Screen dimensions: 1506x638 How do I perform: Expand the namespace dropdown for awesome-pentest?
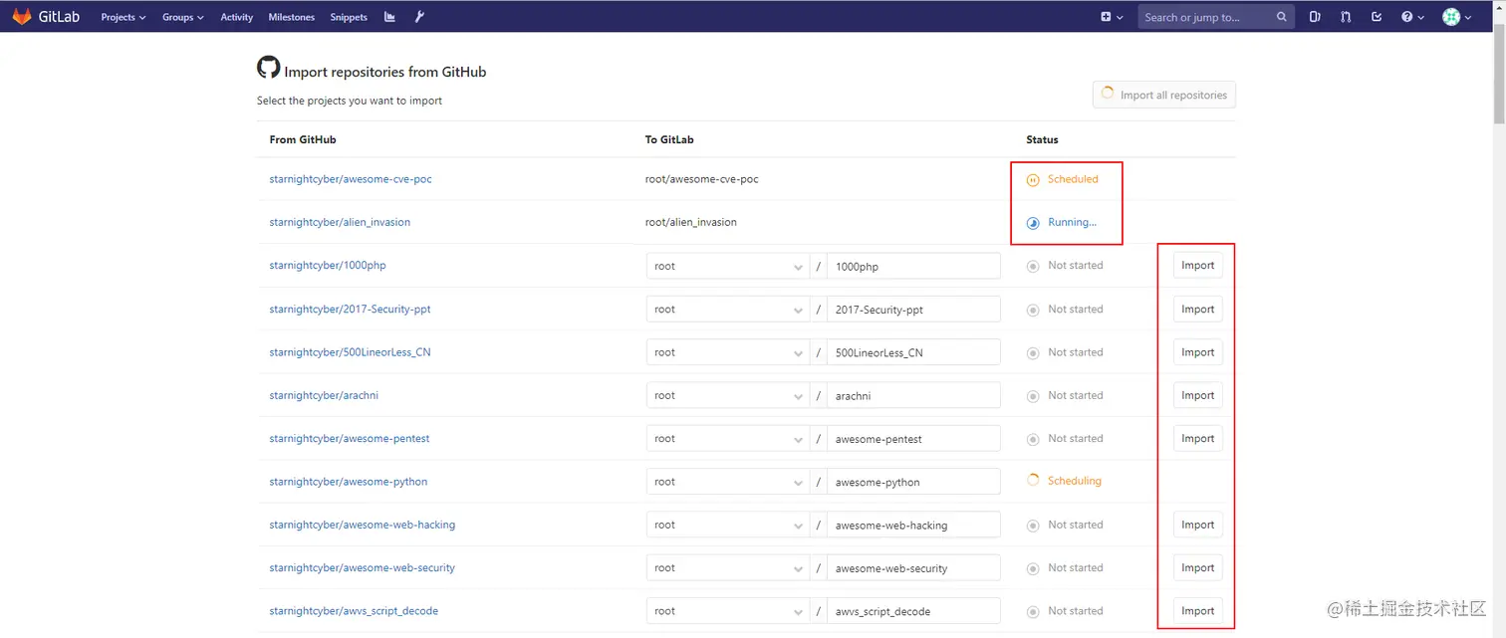coord(728,439)
